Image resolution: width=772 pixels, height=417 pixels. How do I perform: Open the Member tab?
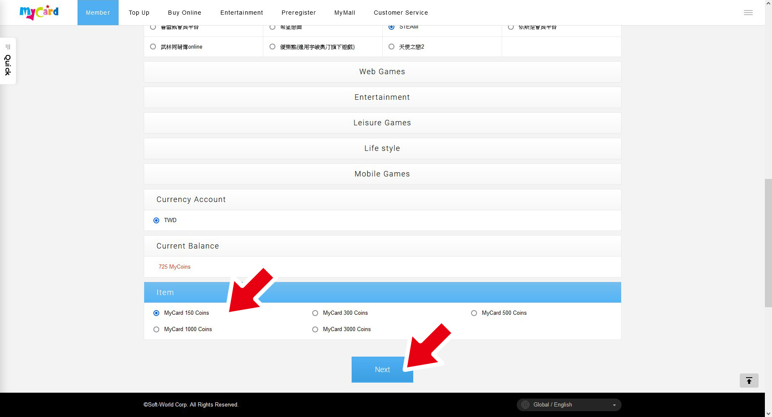tap(98, 13)
